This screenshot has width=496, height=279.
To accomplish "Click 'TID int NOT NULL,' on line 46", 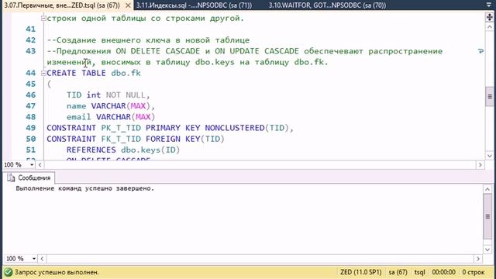I will click(x=108, y=95).
